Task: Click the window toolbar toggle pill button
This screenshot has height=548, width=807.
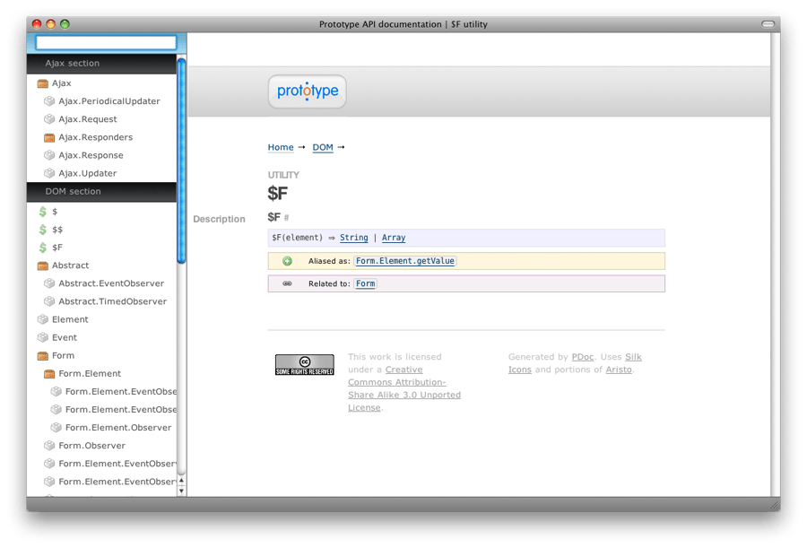Action: (x=768, y=24)
